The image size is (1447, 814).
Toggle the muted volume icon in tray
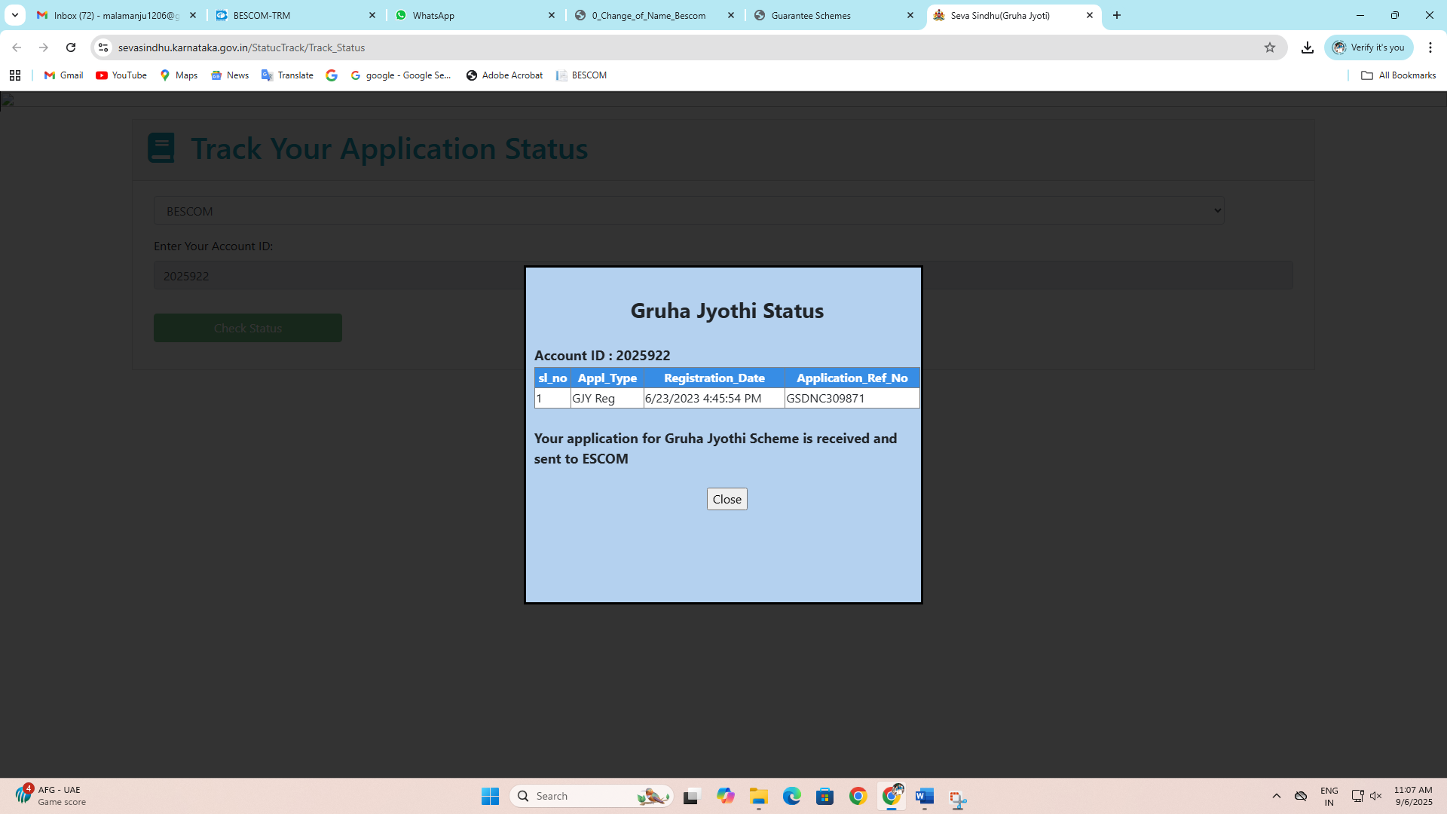click(1376, 796)
